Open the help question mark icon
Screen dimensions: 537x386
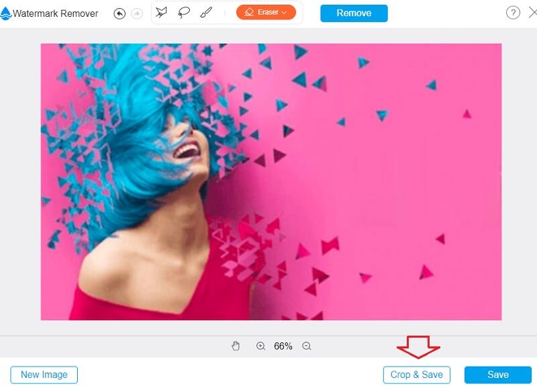pyautogui.click(x=513, y=13)
